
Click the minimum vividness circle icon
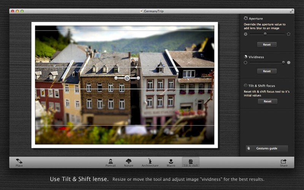(x=245, y=62)
